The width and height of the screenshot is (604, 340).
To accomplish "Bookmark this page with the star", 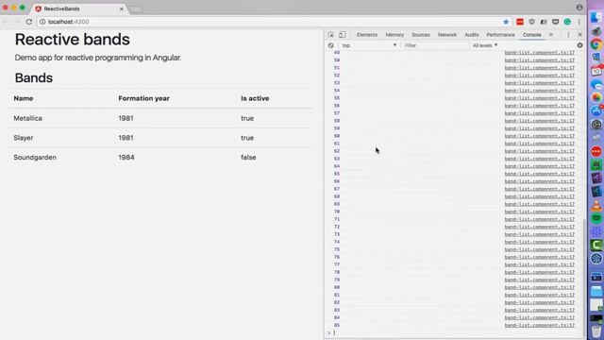I will [506, 22].
